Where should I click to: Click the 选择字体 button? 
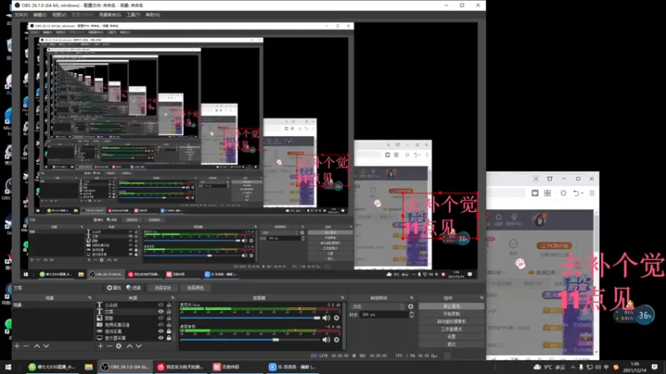pos(162,288)
